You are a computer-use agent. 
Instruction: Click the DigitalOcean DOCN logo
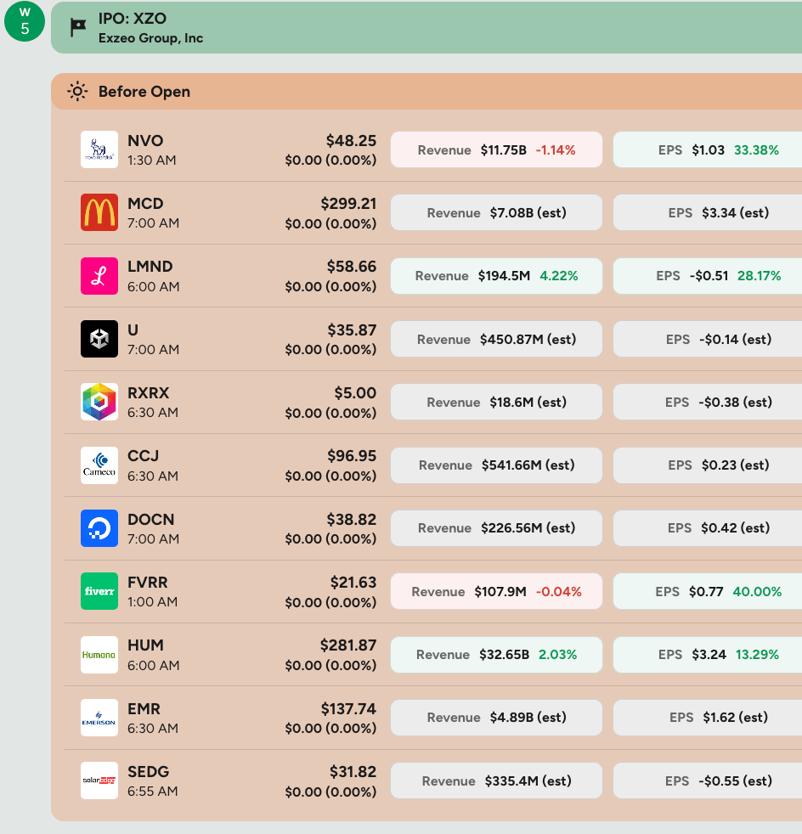99,528
